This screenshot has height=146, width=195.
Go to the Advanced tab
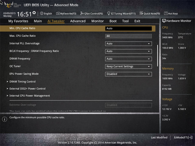tap(78, 21)
